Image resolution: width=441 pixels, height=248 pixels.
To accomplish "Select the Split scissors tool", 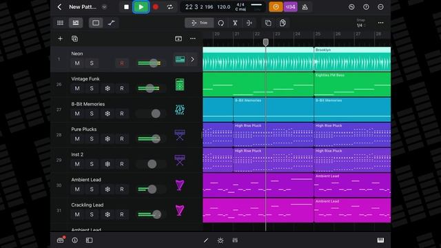I will click(235, 23).
